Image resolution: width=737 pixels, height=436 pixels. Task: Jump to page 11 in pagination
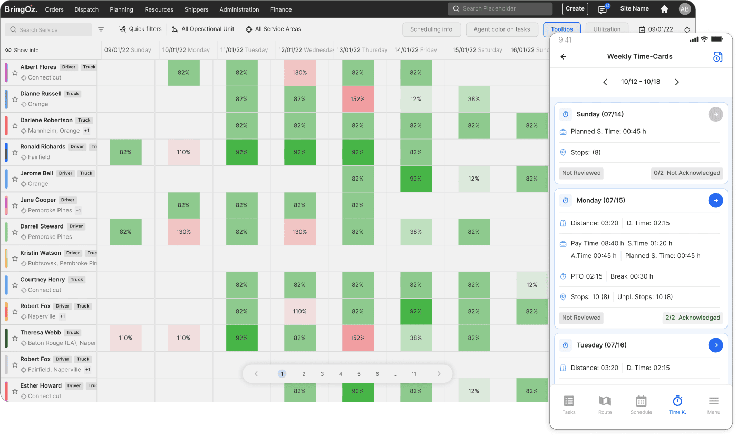tap(414, 374)
